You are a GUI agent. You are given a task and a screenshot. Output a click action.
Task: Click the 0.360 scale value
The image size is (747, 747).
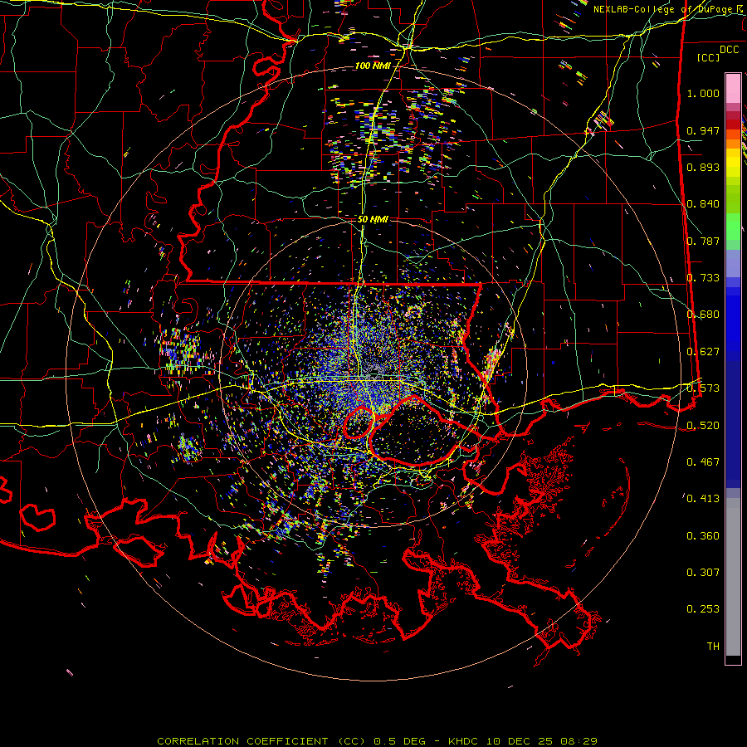pos(703,536)
